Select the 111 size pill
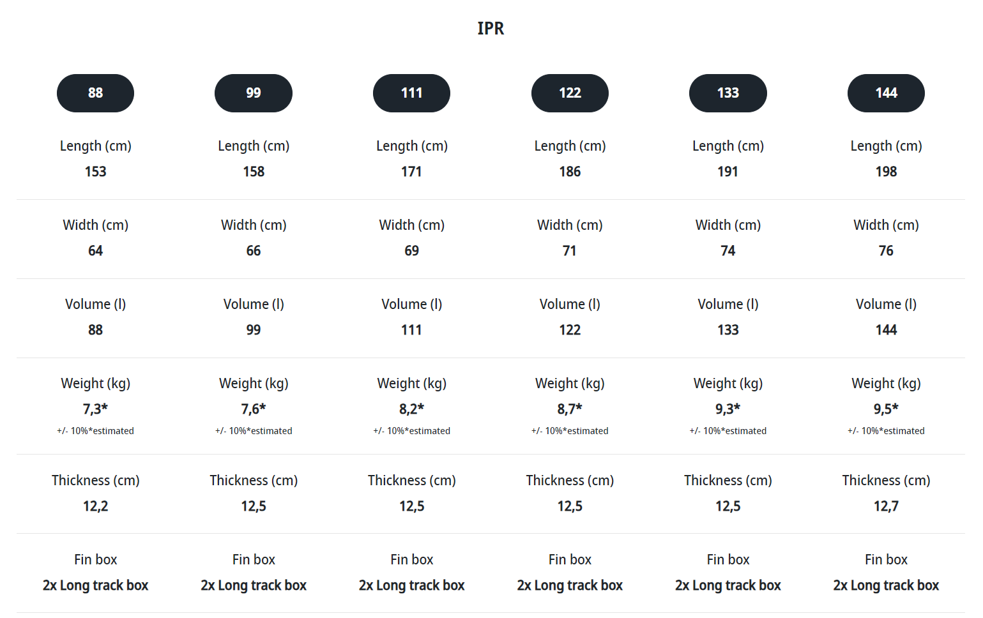The image size is (983, 618). coord(411,93)
